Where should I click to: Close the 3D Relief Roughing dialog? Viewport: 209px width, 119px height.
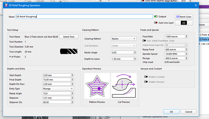pyautogui.click(x=196, y=5)
